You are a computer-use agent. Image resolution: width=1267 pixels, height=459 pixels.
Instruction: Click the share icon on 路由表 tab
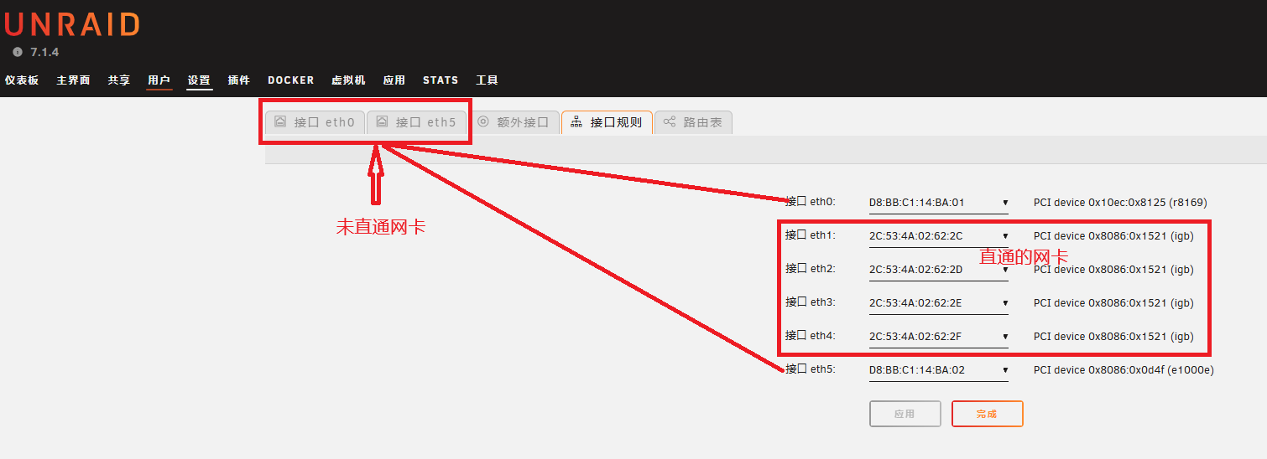[x=670, y=121]
